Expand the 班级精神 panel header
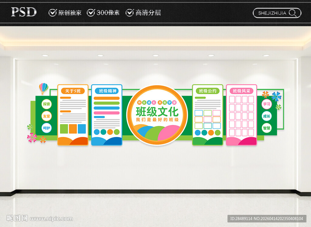Screen dimensions: 311x227 107,90
